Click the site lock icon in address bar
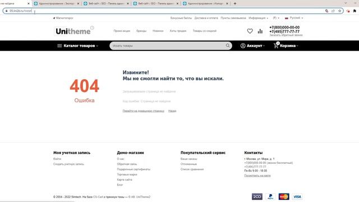The width and height of the screenshot is (359, 202). click(x=6, y=11)
